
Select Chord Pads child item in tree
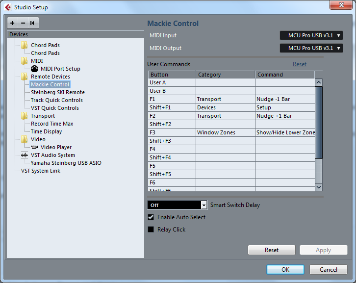coord(45,53)
